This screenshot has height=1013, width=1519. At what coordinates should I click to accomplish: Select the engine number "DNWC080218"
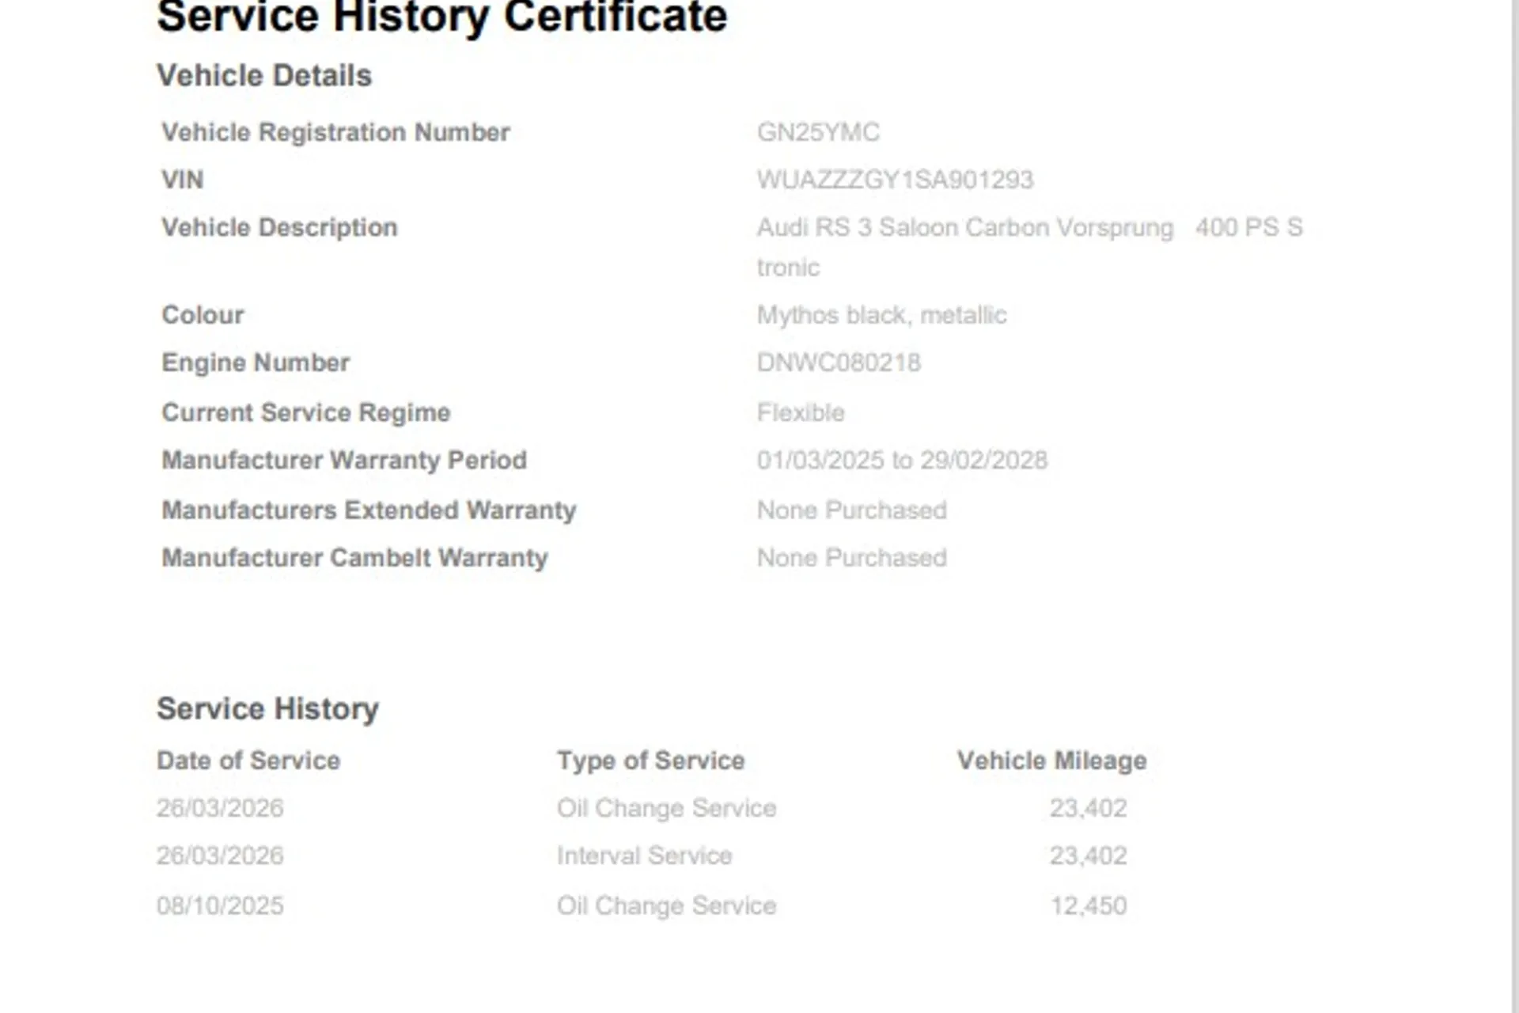point(839,362)
